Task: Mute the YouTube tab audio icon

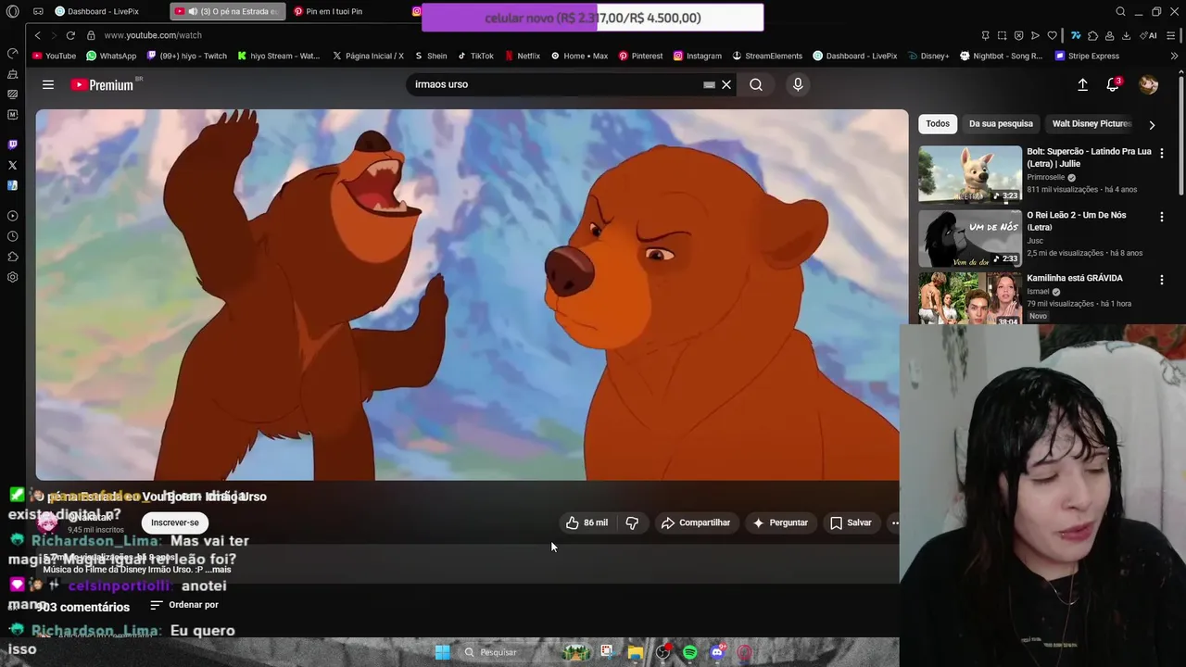Action: [x=193, y=11]
